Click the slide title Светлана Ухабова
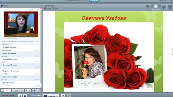The image size is (173, 97). point(104,18)
